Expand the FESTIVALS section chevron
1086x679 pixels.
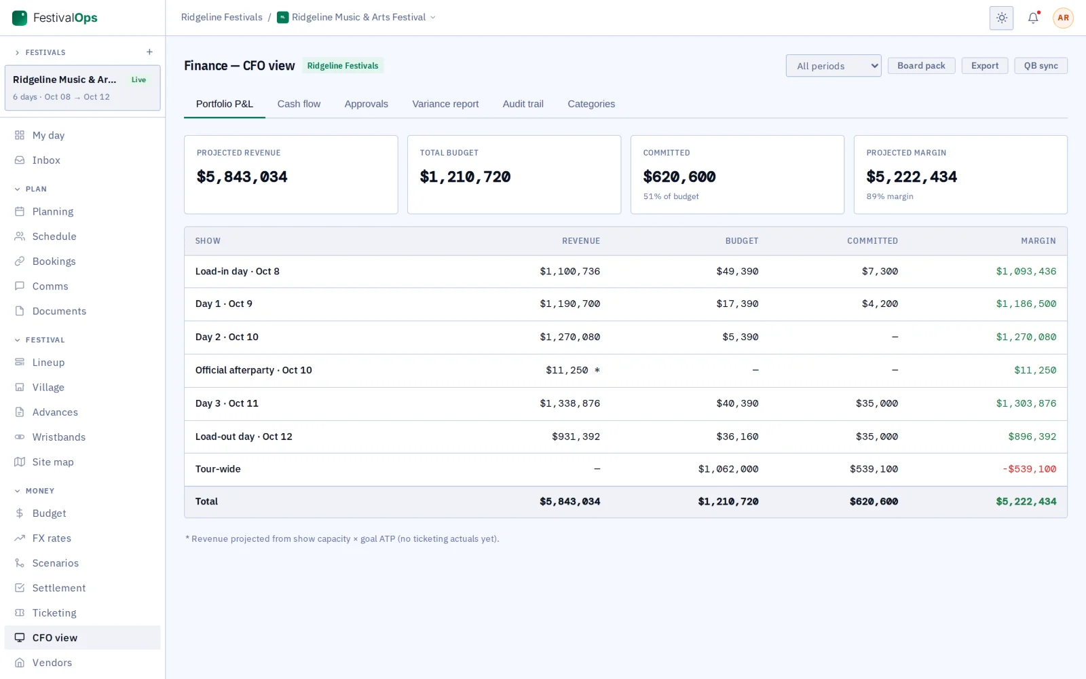[x=17, y=52]
